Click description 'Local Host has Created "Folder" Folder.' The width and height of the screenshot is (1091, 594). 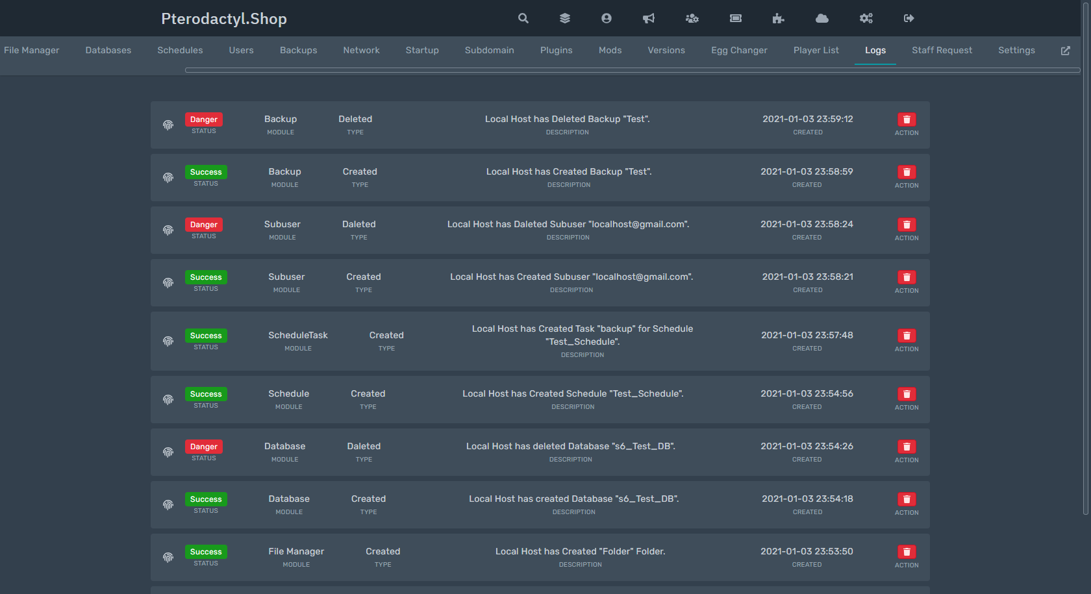(x=581, y=551)
